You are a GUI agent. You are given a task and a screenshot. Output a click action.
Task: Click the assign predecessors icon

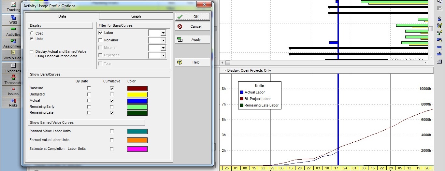[x=439, y=48]
